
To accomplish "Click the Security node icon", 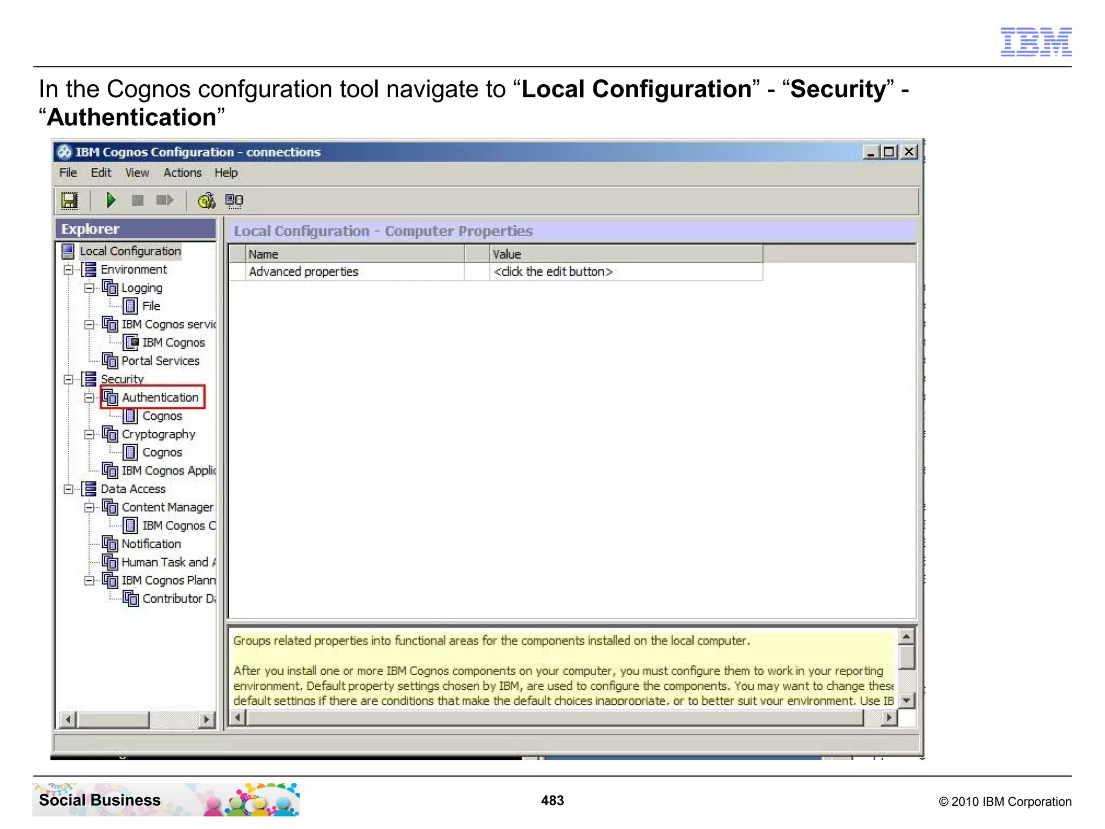I will pos(90,379).
